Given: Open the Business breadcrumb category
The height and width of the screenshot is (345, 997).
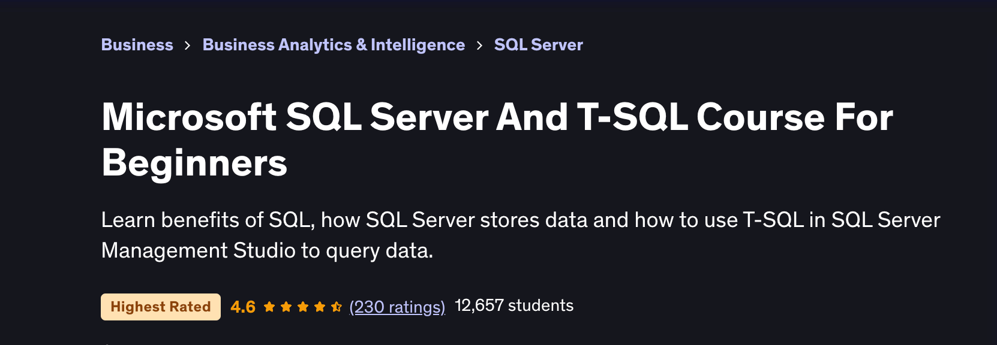Looking at the screenshot, I should [x=137, y=44].
